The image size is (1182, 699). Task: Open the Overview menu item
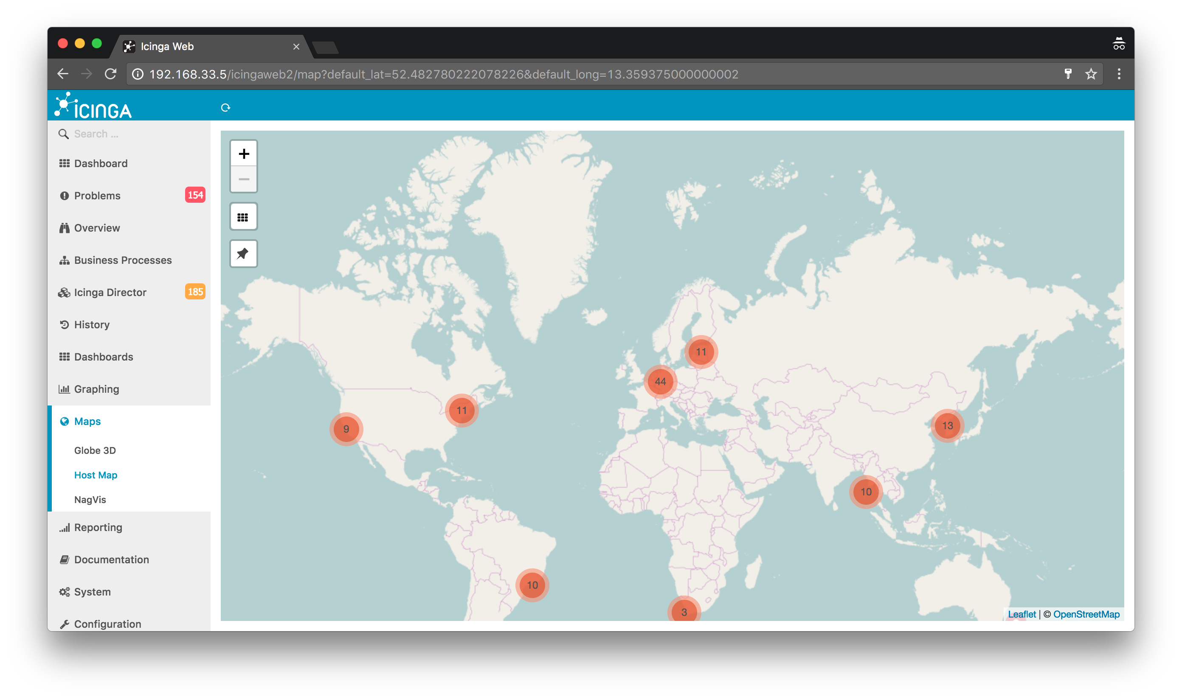pyautogui.click(x=129, y=228)
